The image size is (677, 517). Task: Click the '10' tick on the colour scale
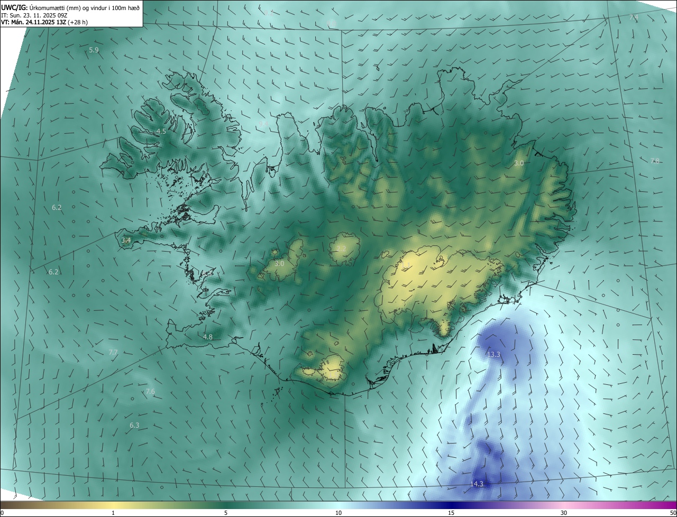(338, 513)
